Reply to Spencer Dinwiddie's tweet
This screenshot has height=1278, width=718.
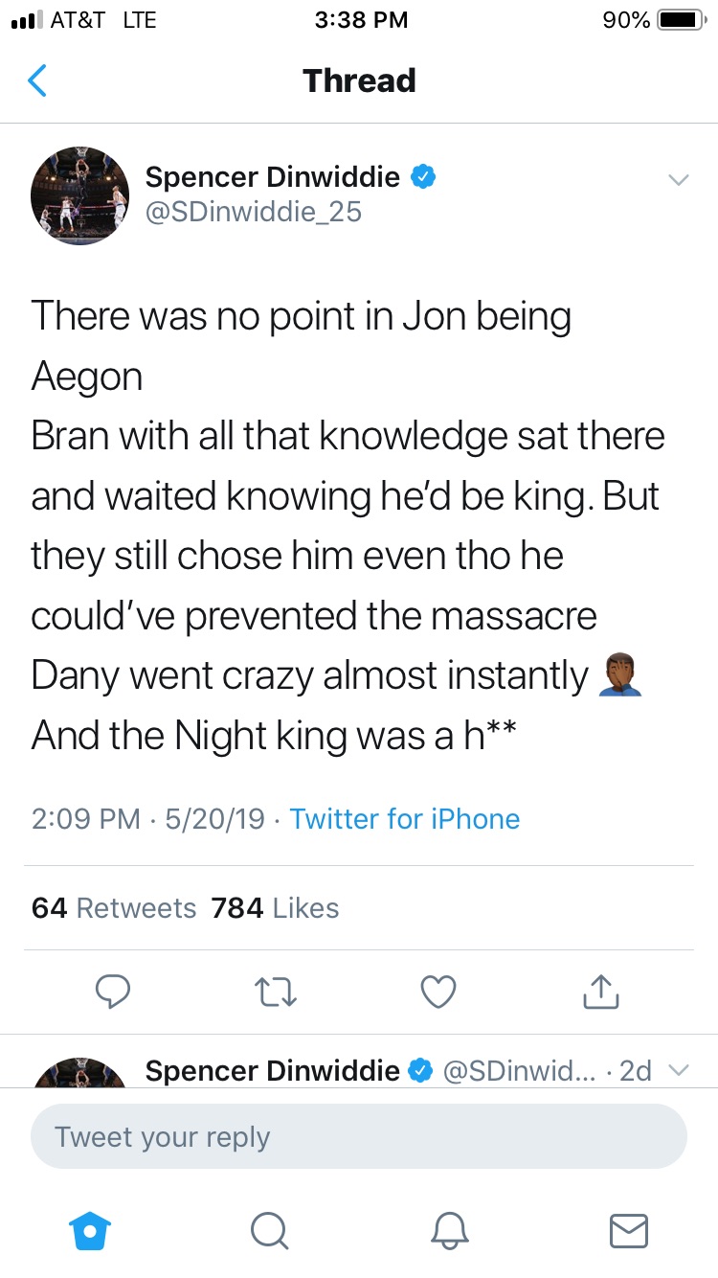pyautogui.click(x=113, y=992)
